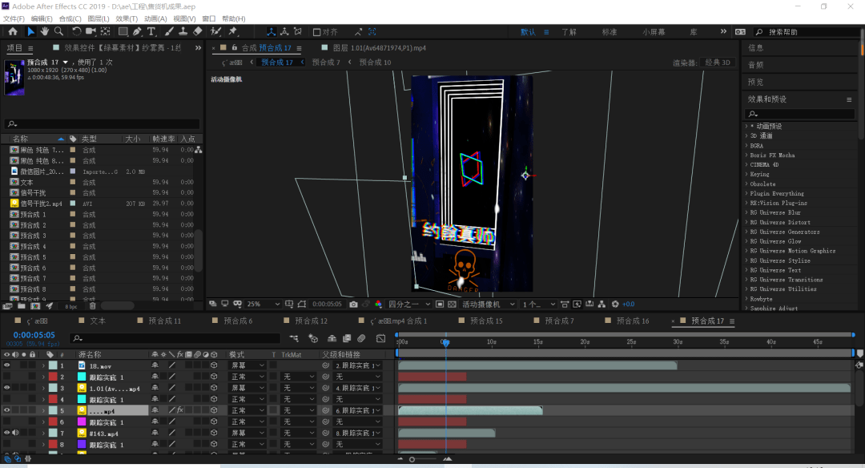Open the 效果(T) menu
The height and width of the screenshot is (468, 865).
tap(127, 18)
